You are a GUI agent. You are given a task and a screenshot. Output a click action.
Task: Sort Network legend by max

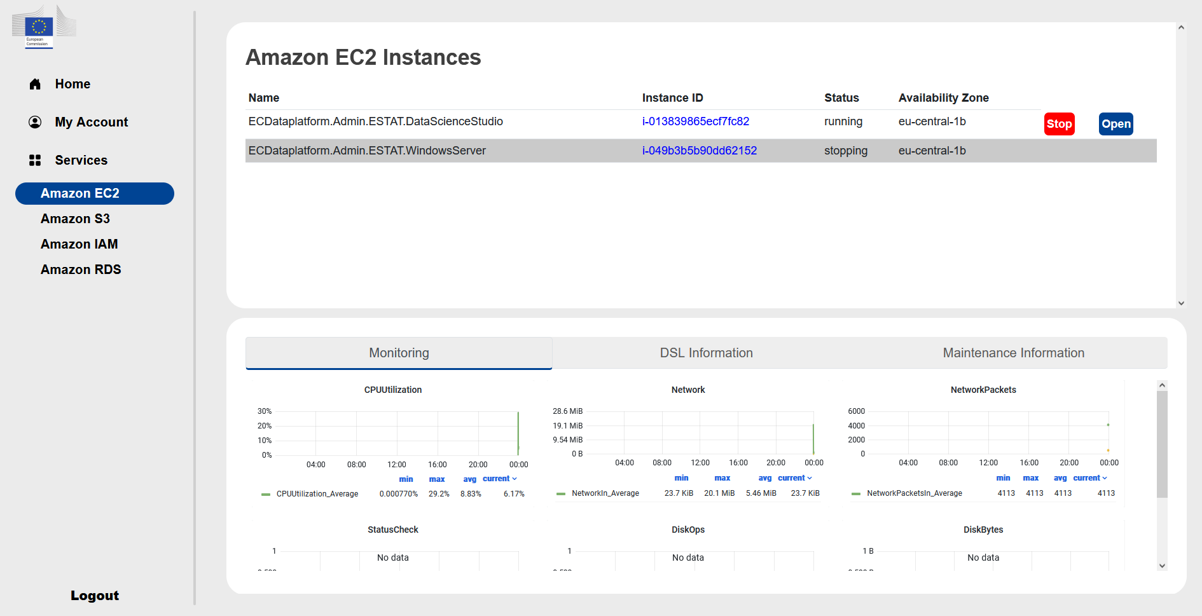click(x=722, y=478)
